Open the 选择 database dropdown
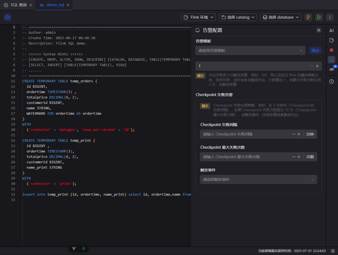Image resolution: width=338 pixels, height=255 pixels. coord(280,17)
